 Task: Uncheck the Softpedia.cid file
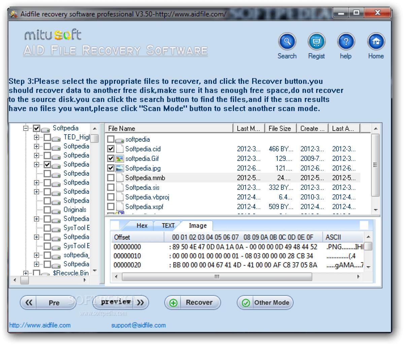pyautogui.click(x=111, y=149)
